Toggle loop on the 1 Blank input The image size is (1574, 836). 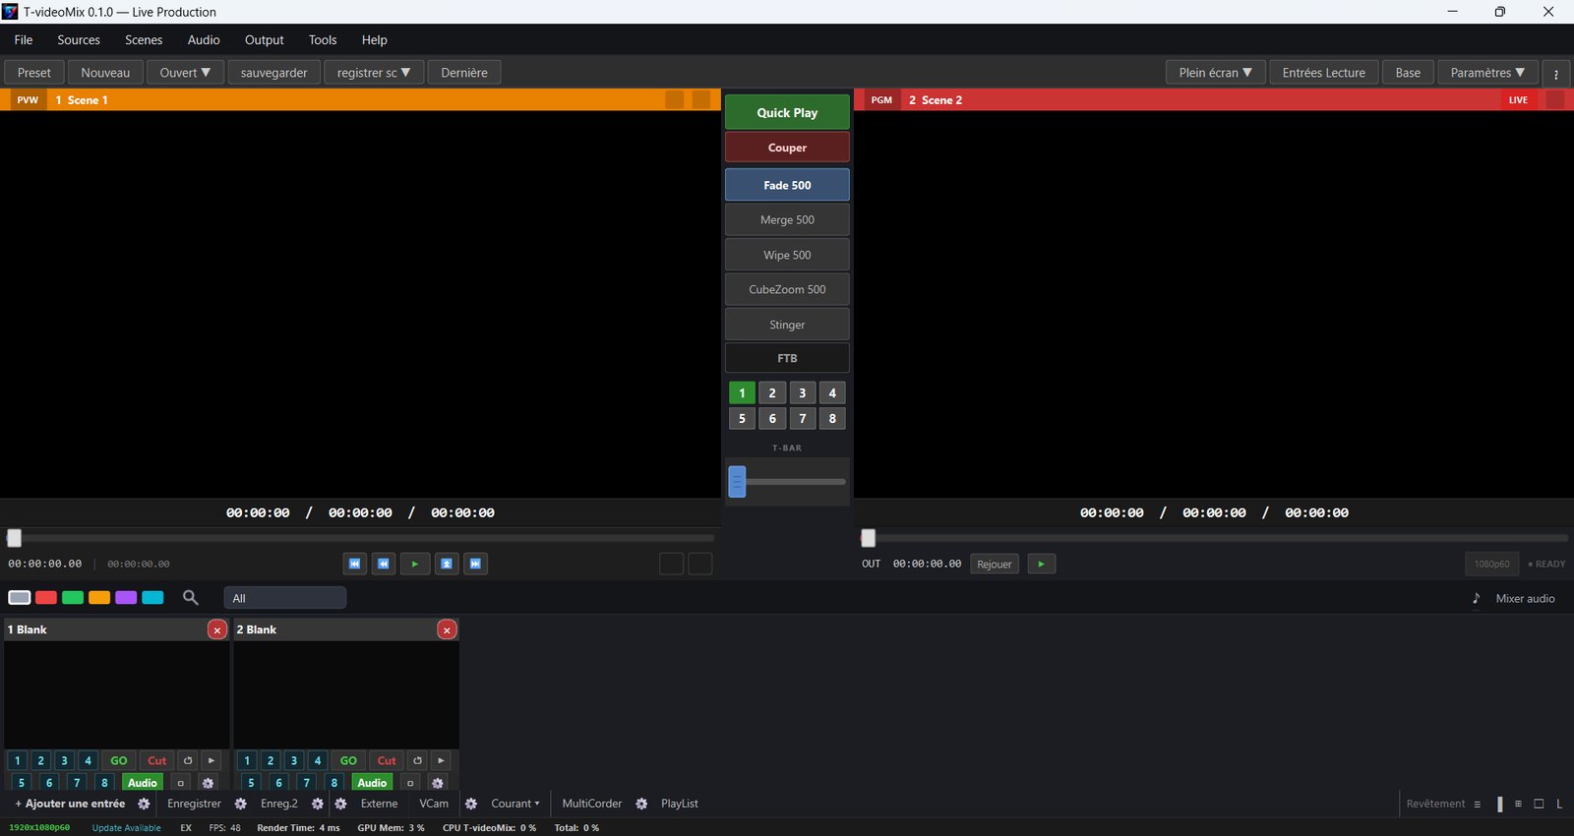click(188, 760)
